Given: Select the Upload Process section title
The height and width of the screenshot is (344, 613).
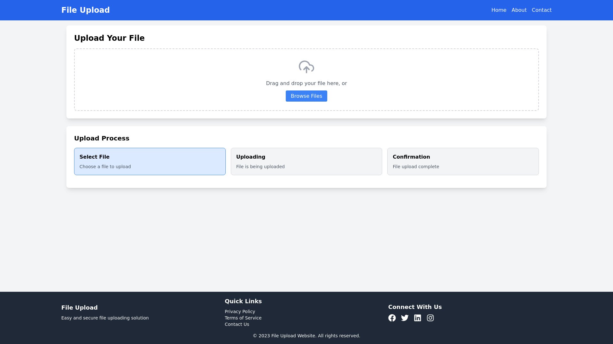Looking at the screenshot, I should coord(102,138).
